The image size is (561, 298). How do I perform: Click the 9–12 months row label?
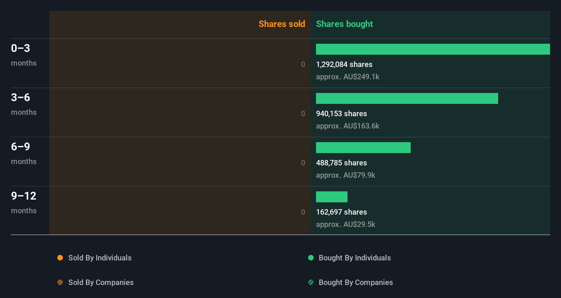(x=24, y=203)
